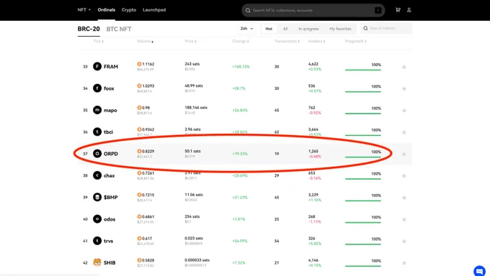Screen dimensions: 490x276
Task: Click foox price 48.99 sats
Action: click(194, 86)
